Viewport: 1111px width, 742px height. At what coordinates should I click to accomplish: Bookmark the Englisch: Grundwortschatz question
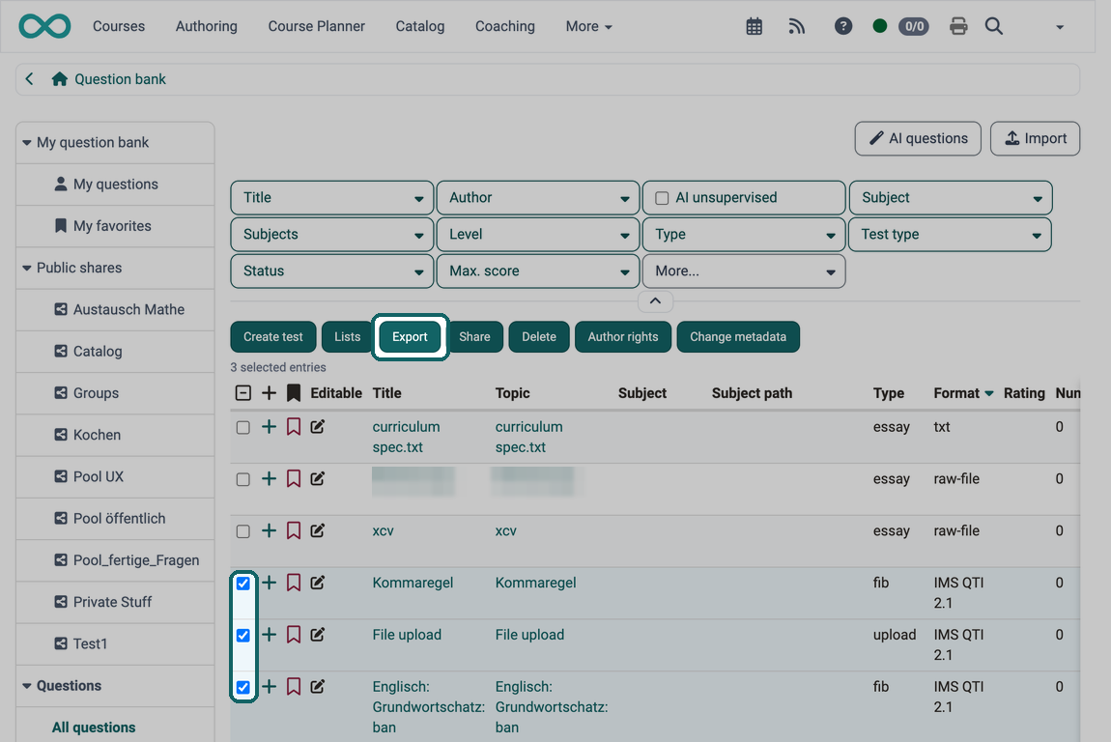(294, 686)
